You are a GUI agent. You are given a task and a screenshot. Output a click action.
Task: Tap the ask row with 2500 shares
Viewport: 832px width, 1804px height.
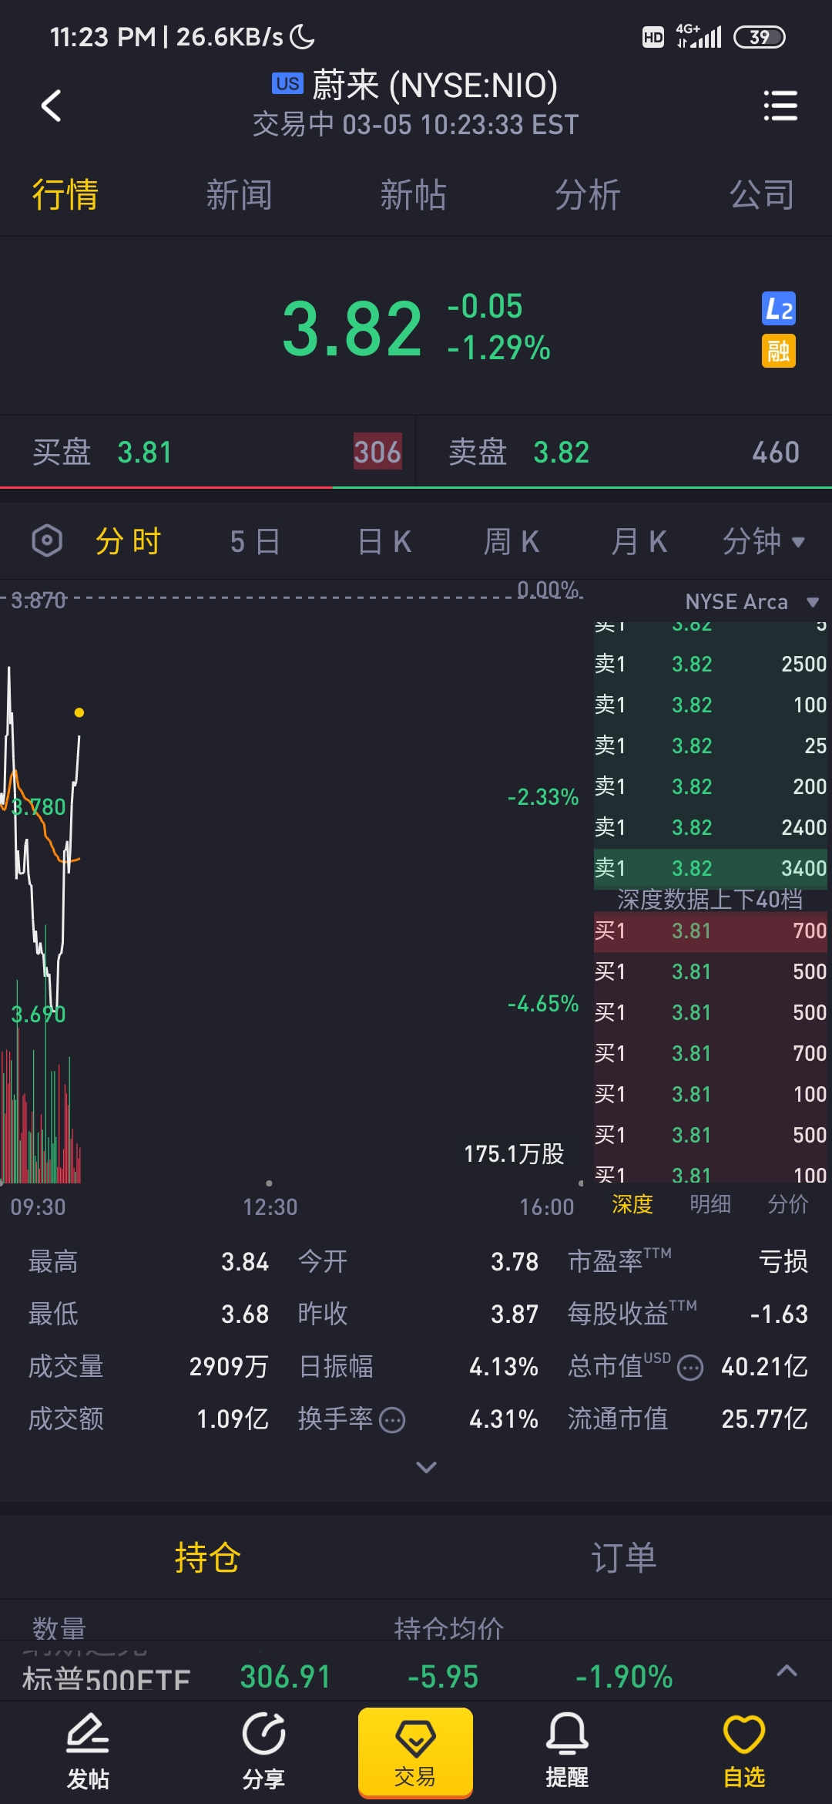[x=710, y=664]
